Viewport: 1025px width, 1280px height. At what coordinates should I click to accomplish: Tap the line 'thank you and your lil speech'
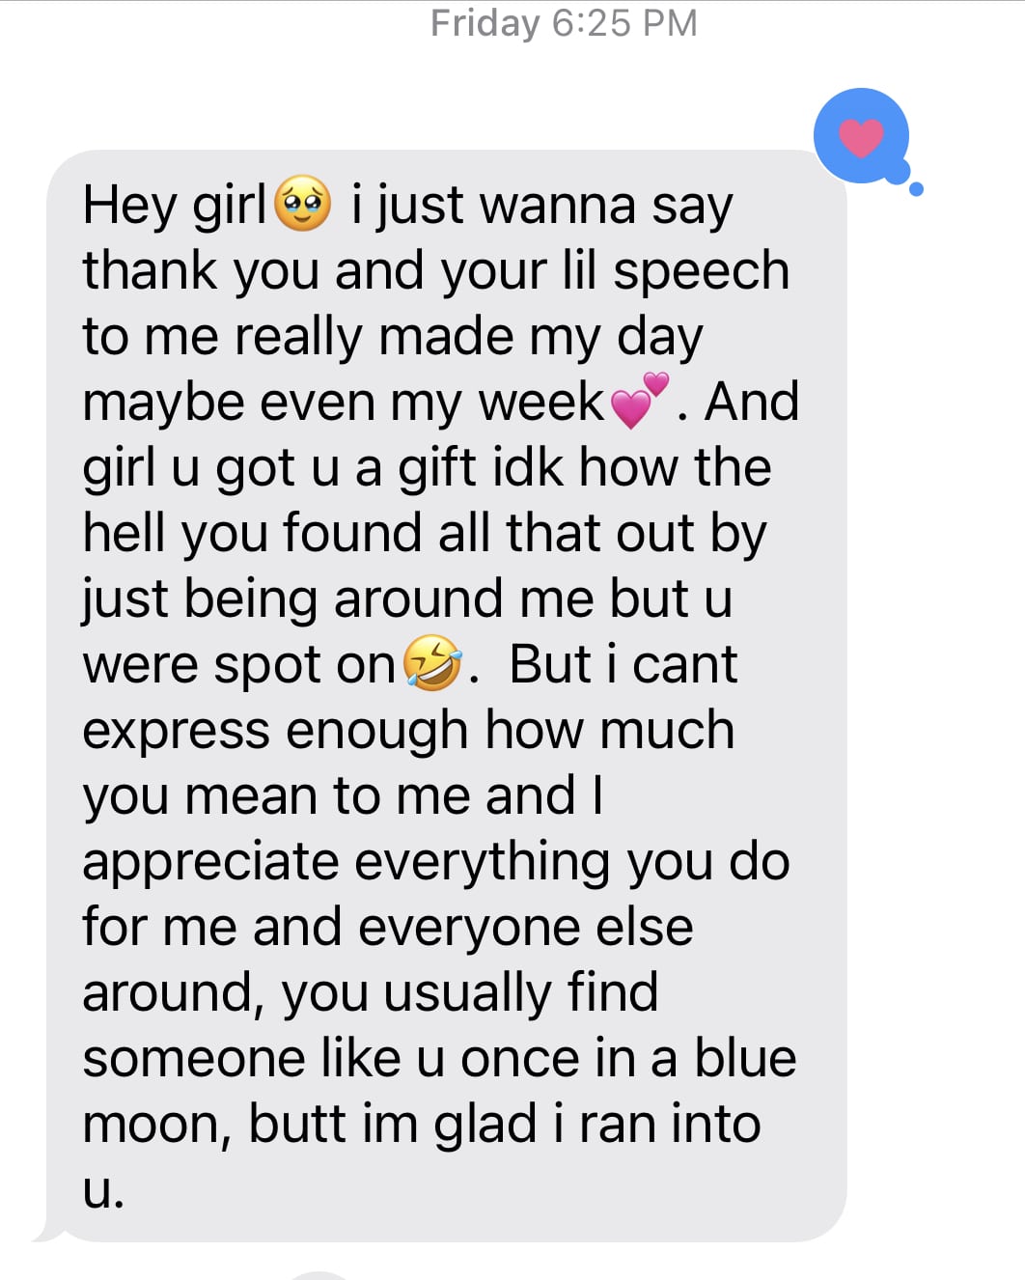click(x=436, y=271)
